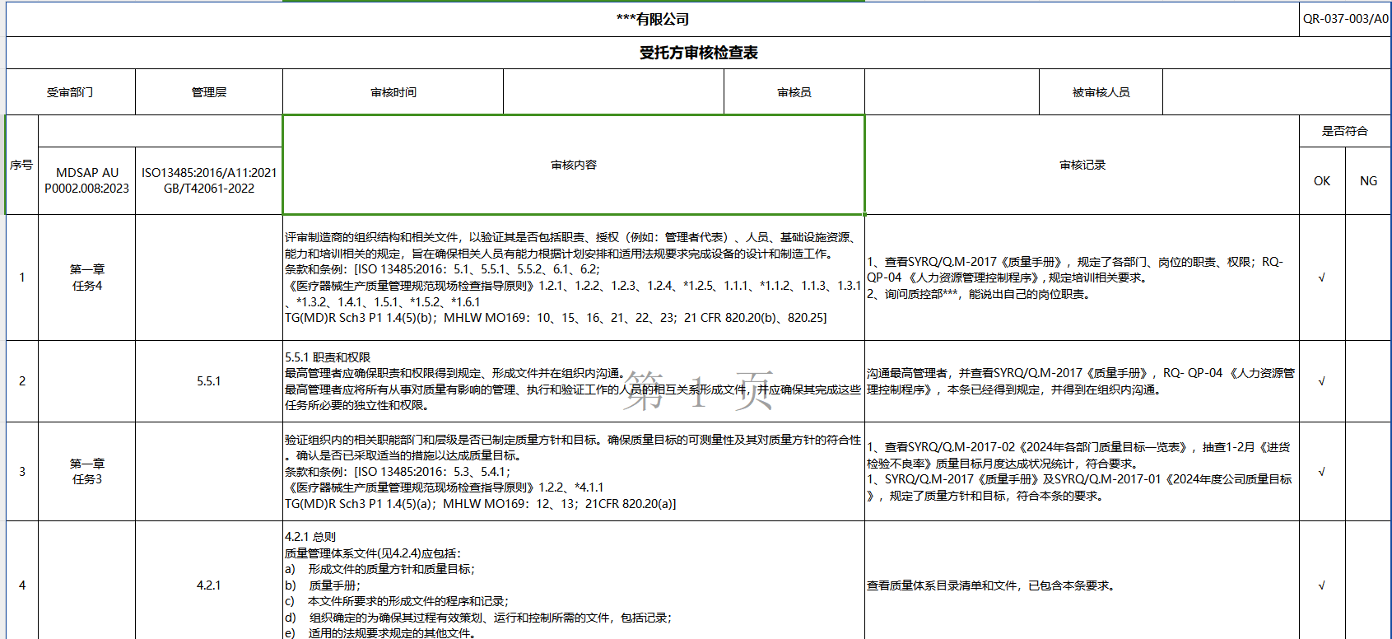
Task: Select the empty NG cell in row 1
Action: 1368,278
